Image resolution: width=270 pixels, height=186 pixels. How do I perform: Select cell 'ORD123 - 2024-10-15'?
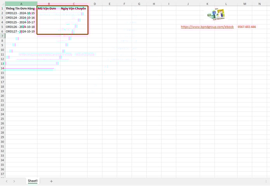[21, 13]
